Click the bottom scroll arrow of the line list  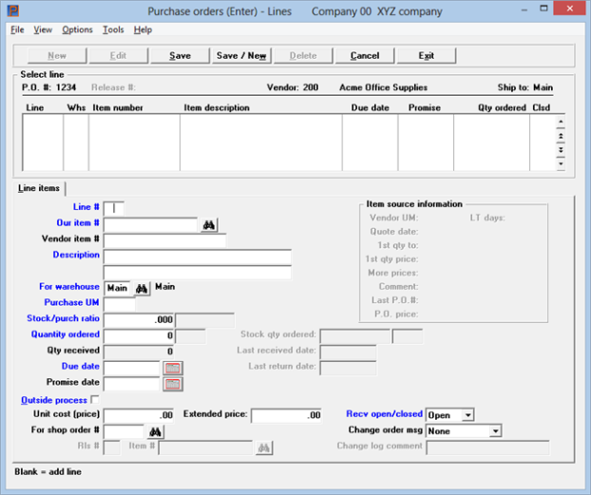coord(561,163)
